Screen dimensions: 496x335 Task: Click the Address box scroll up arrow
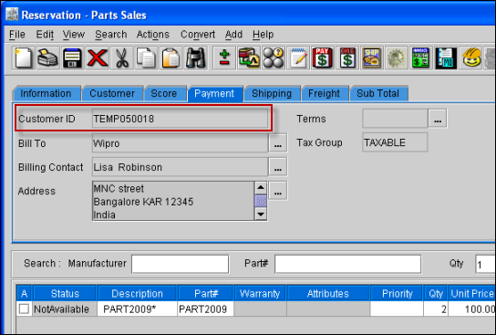[261, 188]
